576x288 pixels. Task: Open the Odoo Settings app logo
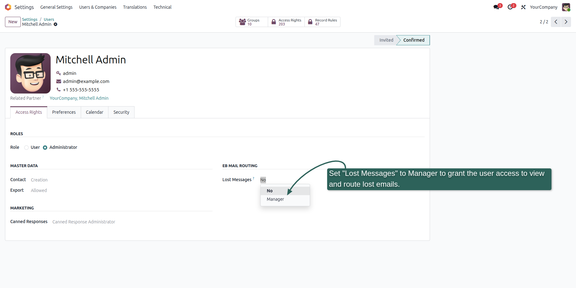(x=8, y=7)
